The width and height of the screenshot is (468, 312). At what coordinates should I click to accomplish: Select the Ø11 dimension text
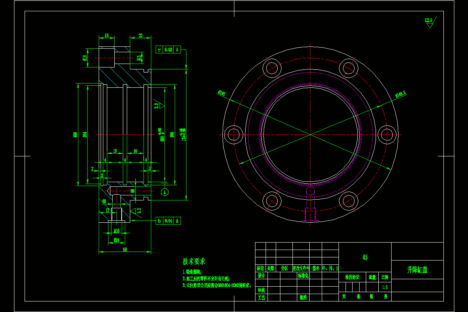[139, 58]
